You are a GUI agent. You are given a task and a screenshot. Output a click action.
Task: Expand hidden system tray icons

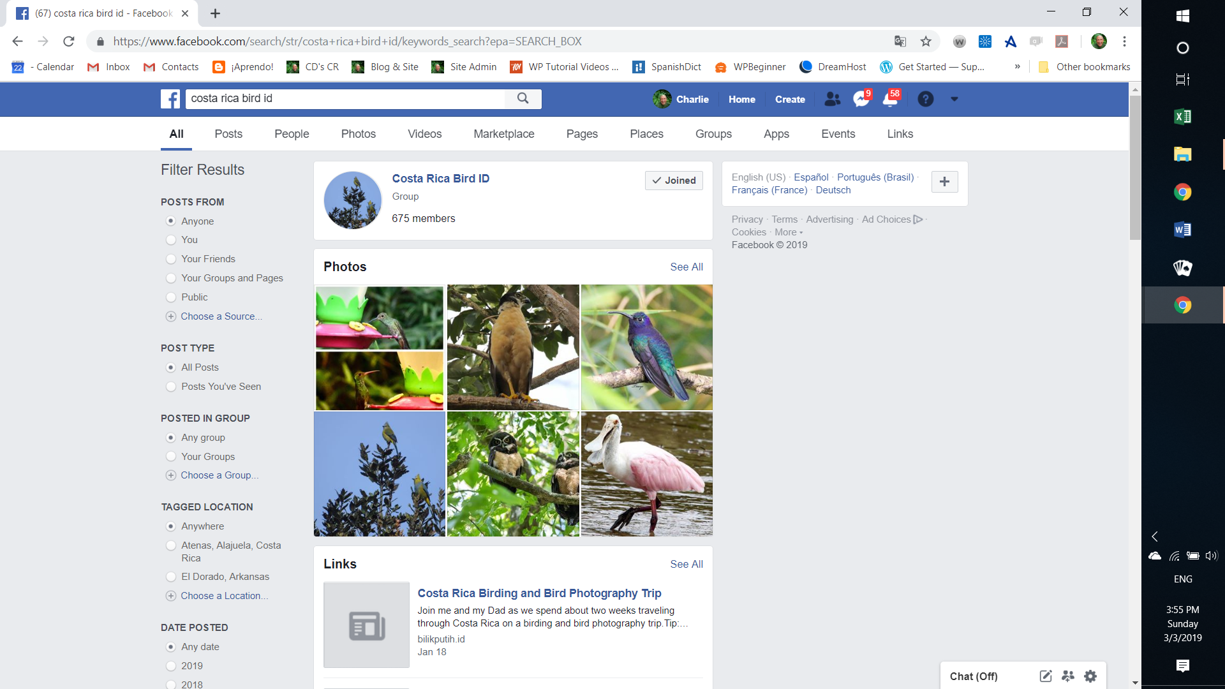click(x=1154, y=537)
